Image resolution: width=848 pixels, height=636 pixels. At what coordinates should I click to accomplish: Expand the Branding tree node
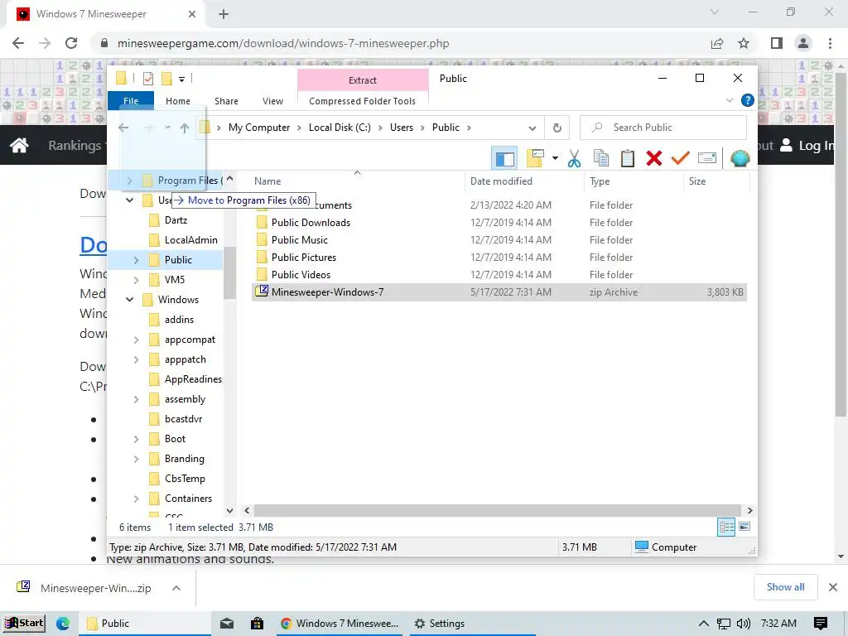coord(137,459)
